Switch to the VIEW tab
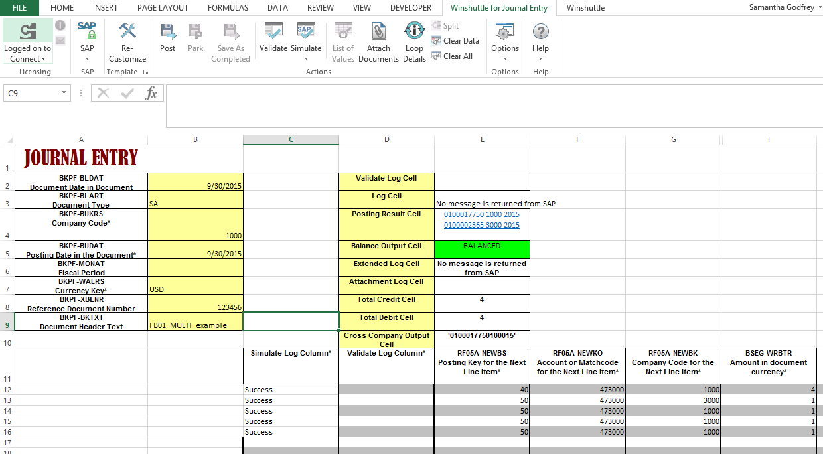 [x=362, y=8]
